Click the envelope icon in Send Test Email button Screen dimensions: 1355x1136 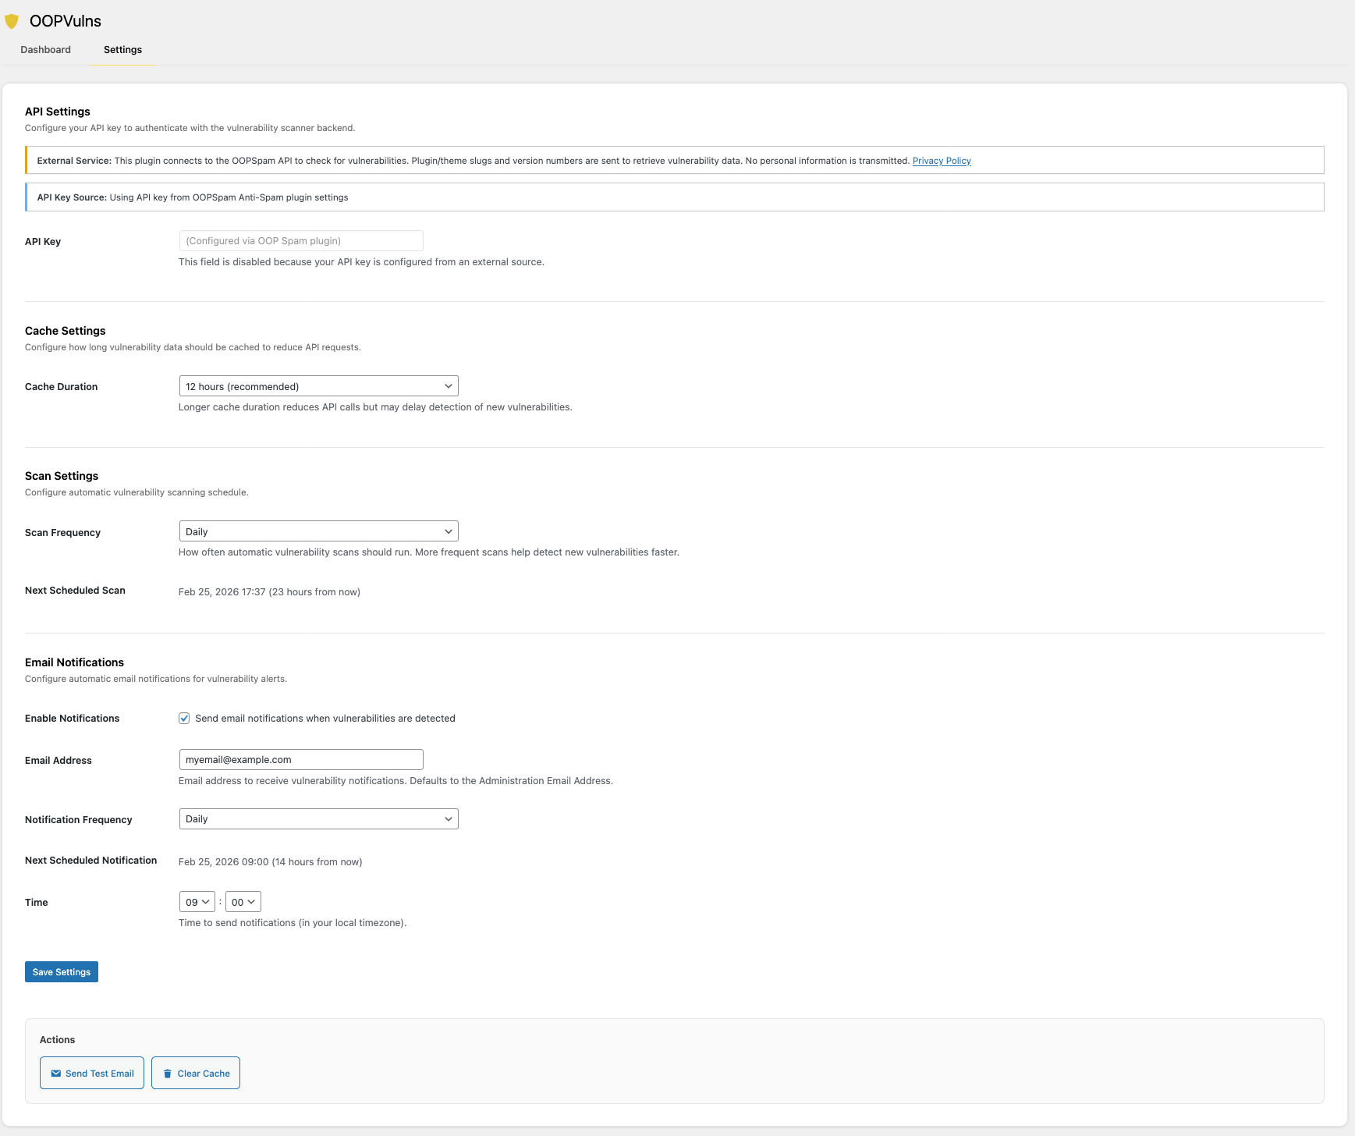pyautogui.click(x=55, y=1073)
